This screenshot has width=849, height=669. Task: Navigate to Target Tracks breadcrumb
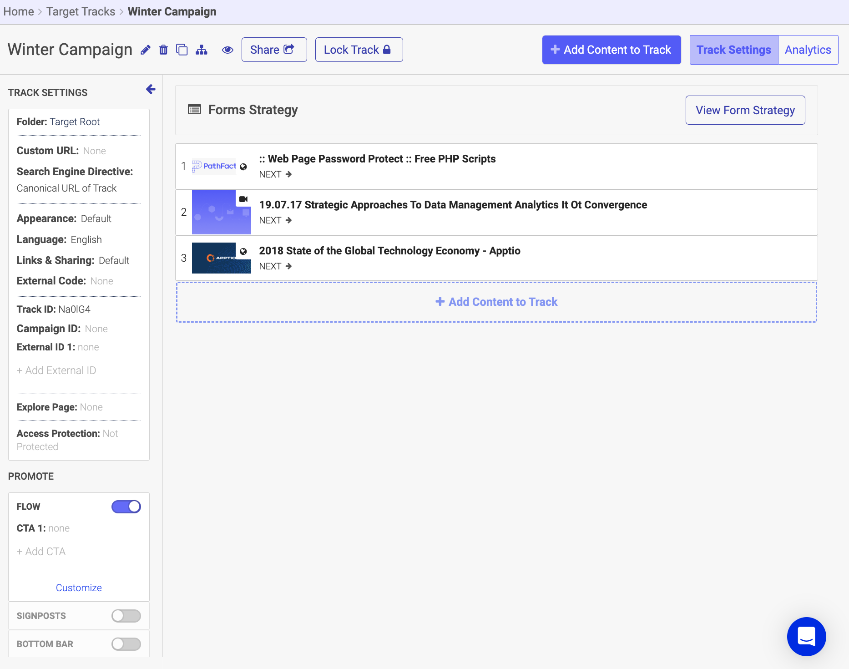click(x=81, y=11)
